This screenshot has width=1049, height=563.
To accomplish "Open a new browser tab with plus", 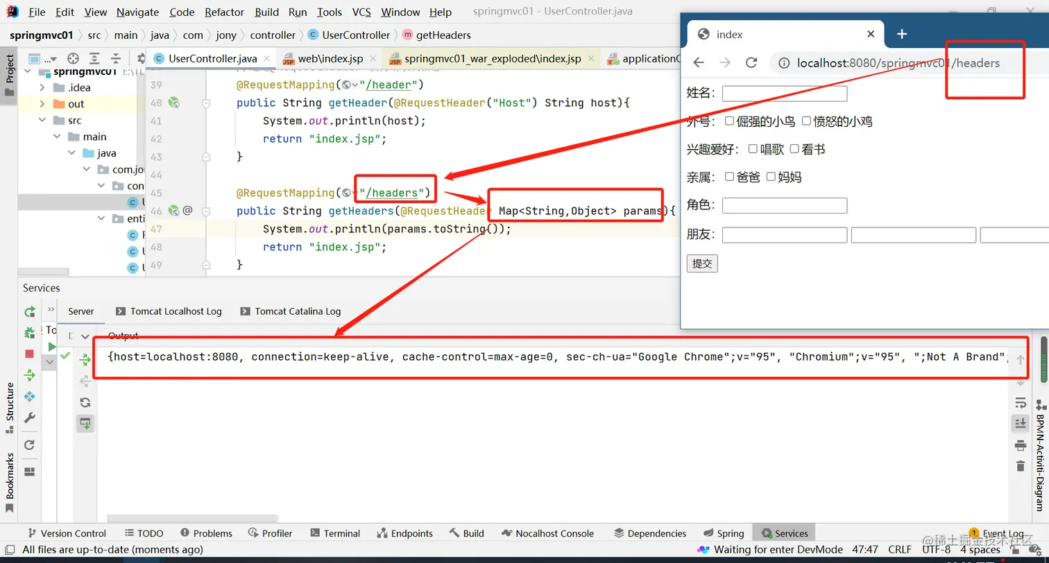I will (x=901, y=34).
